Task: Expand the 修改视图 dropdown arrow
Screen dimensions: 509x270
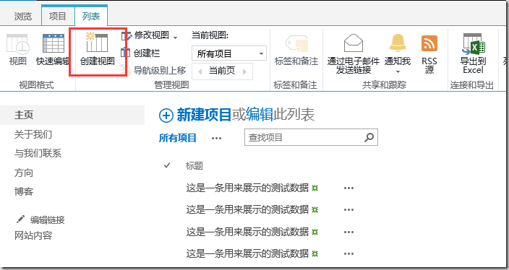Action: (x=176, y=38)
